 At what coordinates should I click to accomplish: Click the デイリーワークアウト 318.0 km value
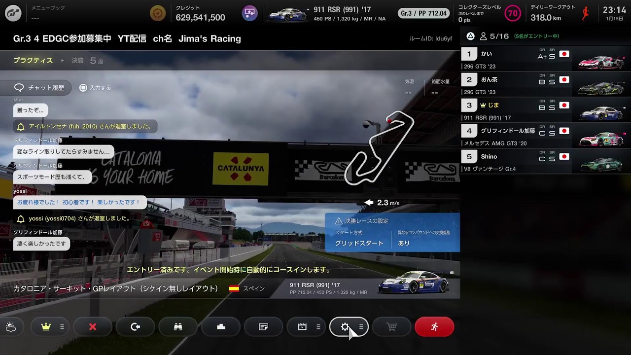(546, 17)
